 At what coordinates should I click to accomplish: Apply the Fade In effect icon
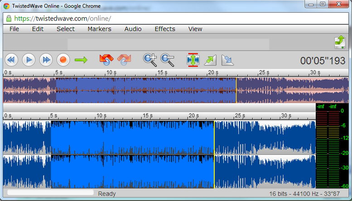210,60
